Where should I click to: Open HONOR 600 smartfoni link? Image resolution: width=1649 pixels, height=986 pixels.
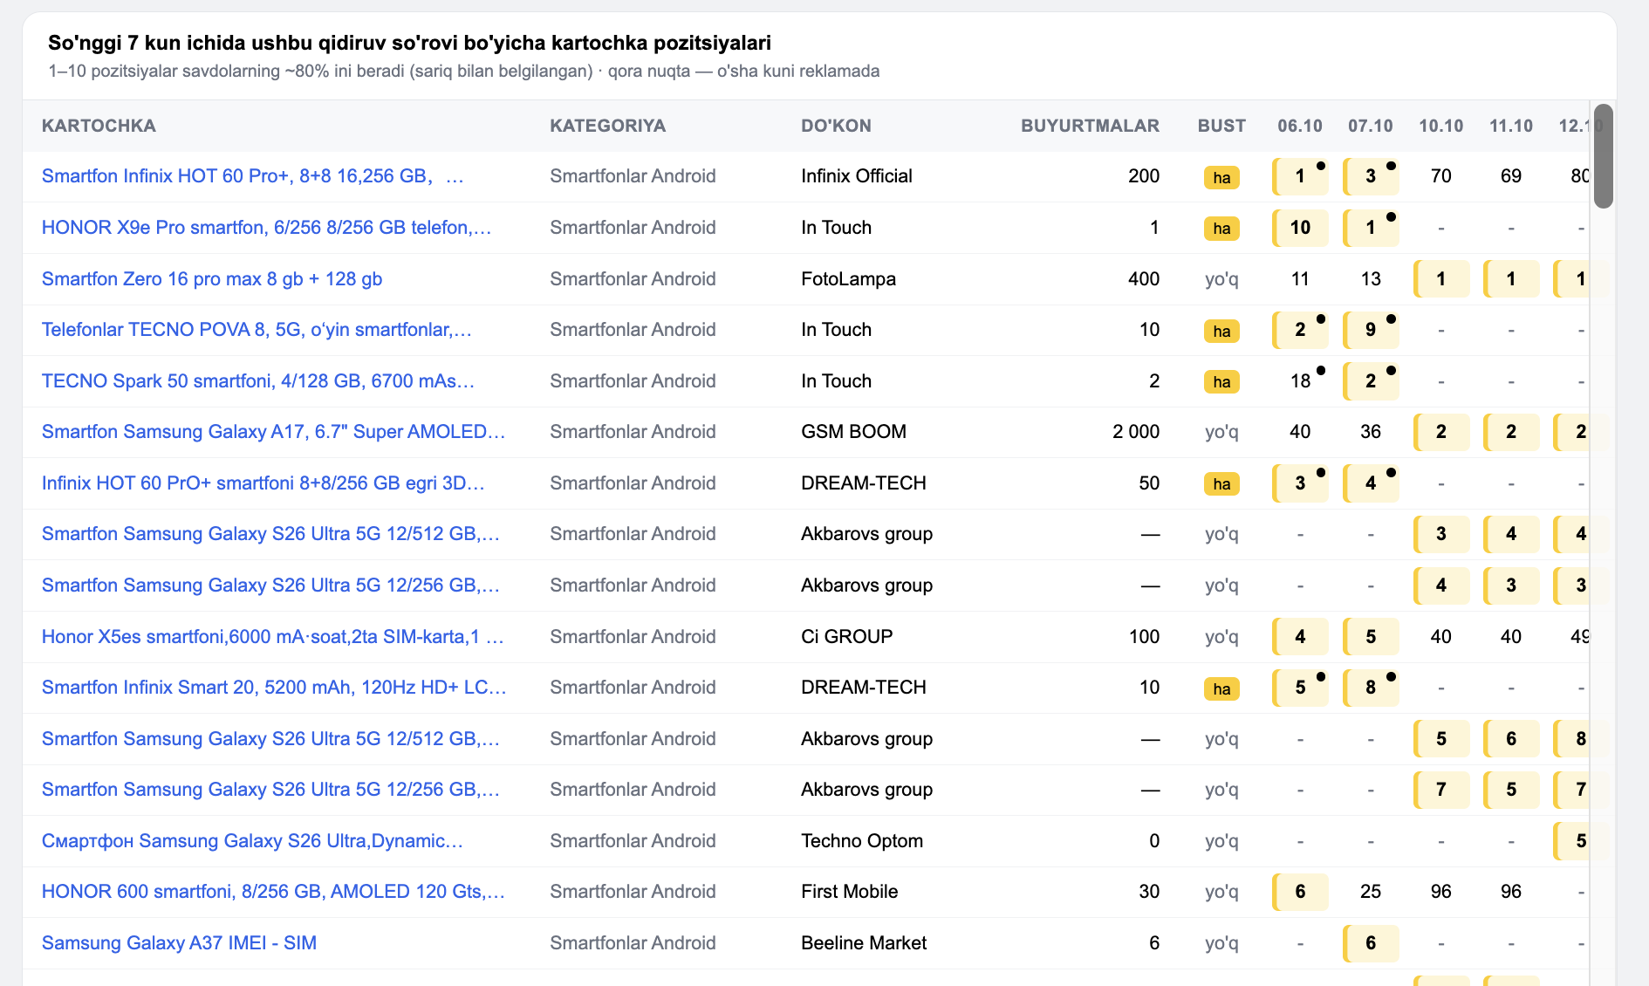(274, 892)
